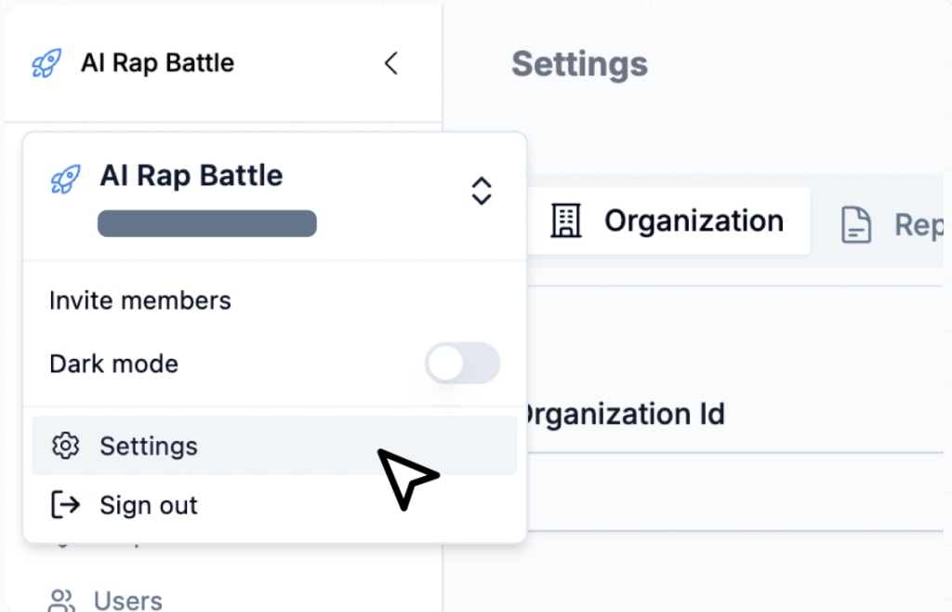Open the organization switcher up-down chevron
952x612 pixels.
481,191
